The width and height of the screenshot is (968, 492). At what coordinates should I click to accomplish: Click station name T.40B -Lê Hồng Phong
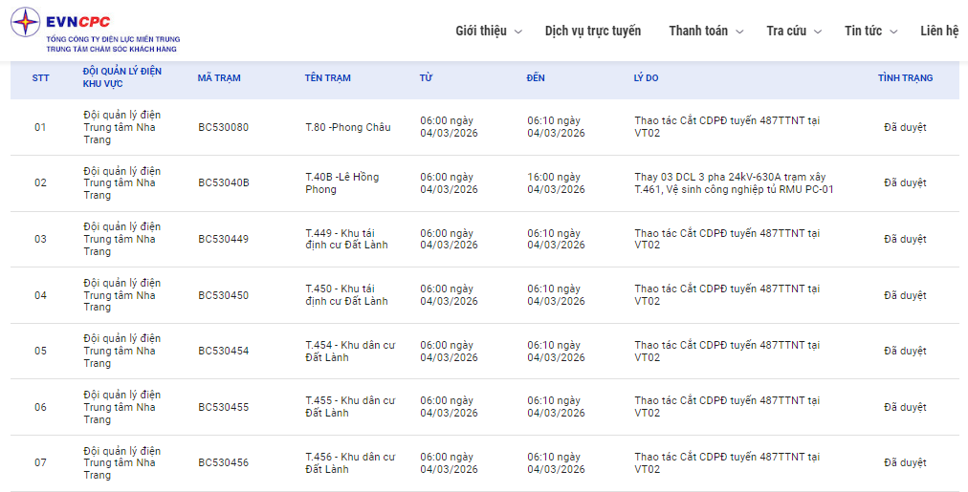pyautogui.click(x=341, y=183)
